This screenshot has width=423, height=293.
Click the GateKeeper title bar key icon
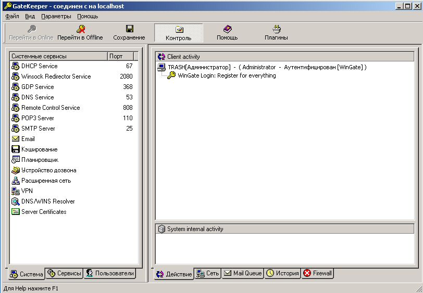pos(7,6)
